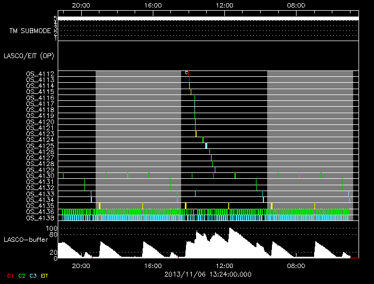Click the bottom axis 12:00 label

(224, 266)
